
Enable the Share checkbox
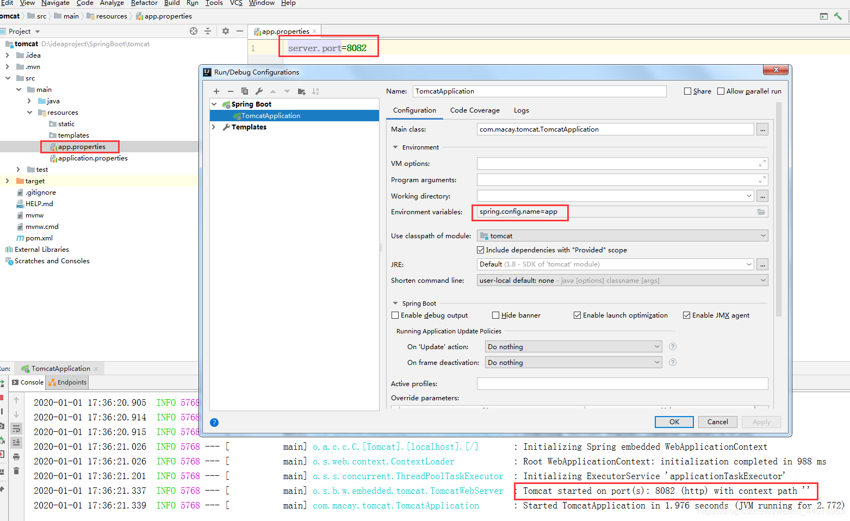click(x=687, y=91)
